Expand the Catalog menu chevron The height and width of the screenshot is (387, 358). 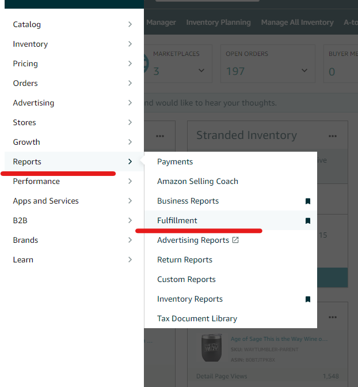[130, 24]
